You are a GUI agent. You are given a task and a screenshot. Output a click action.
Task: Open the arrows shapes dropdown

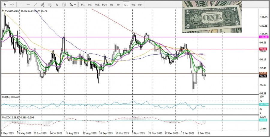click(72, 5)
